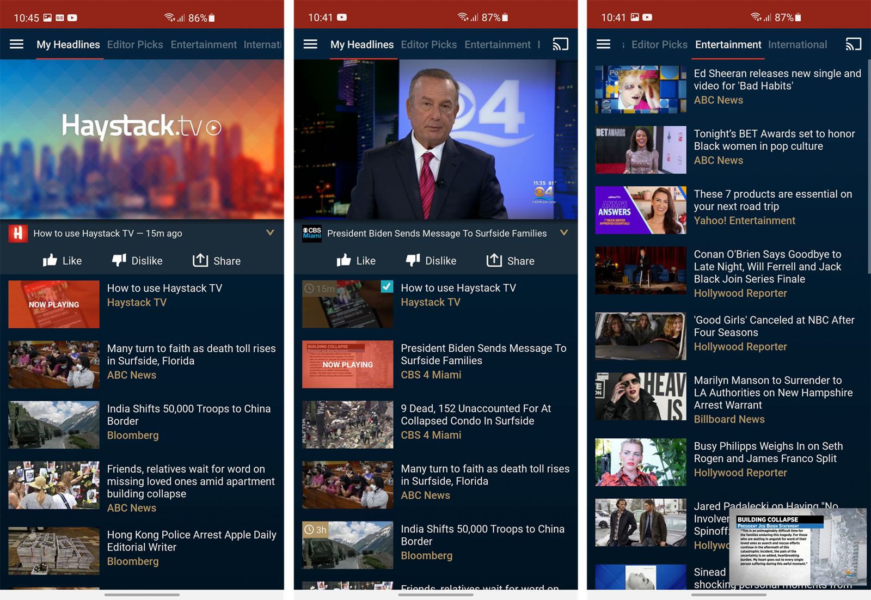Share the President Biden Surfside video

tap(511, 260)
